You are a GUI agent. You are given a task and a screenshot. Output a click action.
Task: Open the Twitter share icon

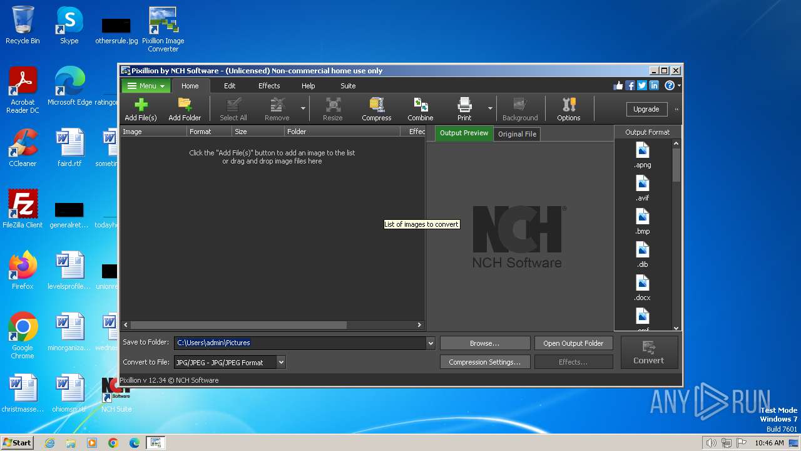point(642,86)
